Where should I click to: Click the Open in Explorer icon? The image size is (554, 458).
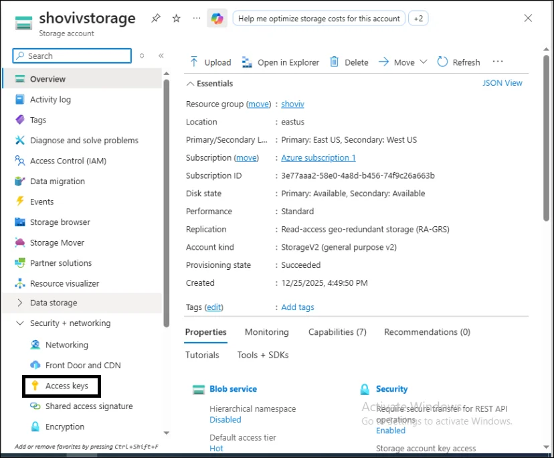pos(247,62)
